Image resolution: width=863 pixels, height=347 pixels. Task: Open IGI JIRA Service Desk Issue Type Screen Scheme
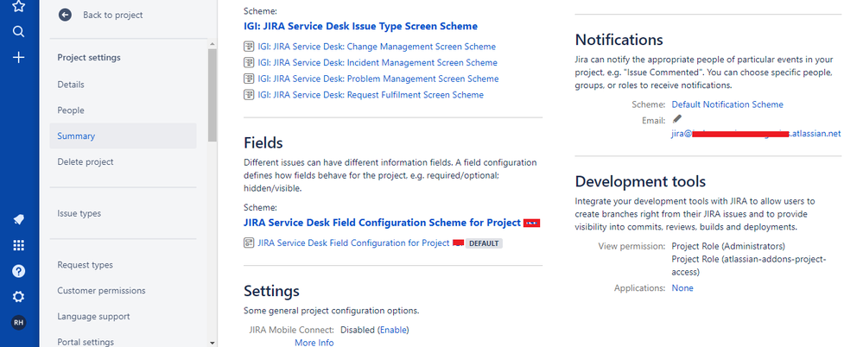360,26
